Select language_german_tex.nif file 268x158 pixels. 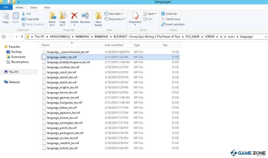(110, 97)
